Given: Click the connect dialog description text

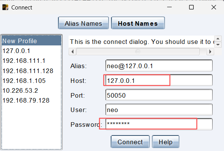Looking at the screenshot, I should pos(141,42).
